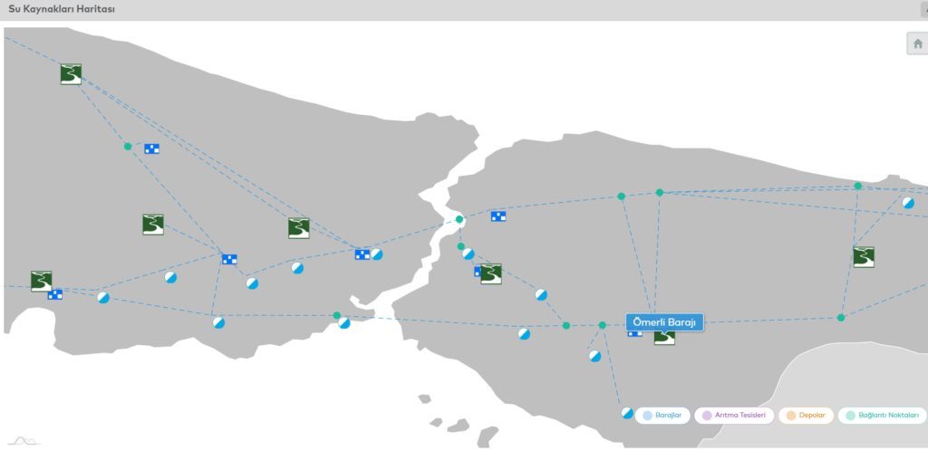Select the depot between Asian-shore dam and Ömerli nodes
The image size is (928, 460).
(x=541, y=294)
